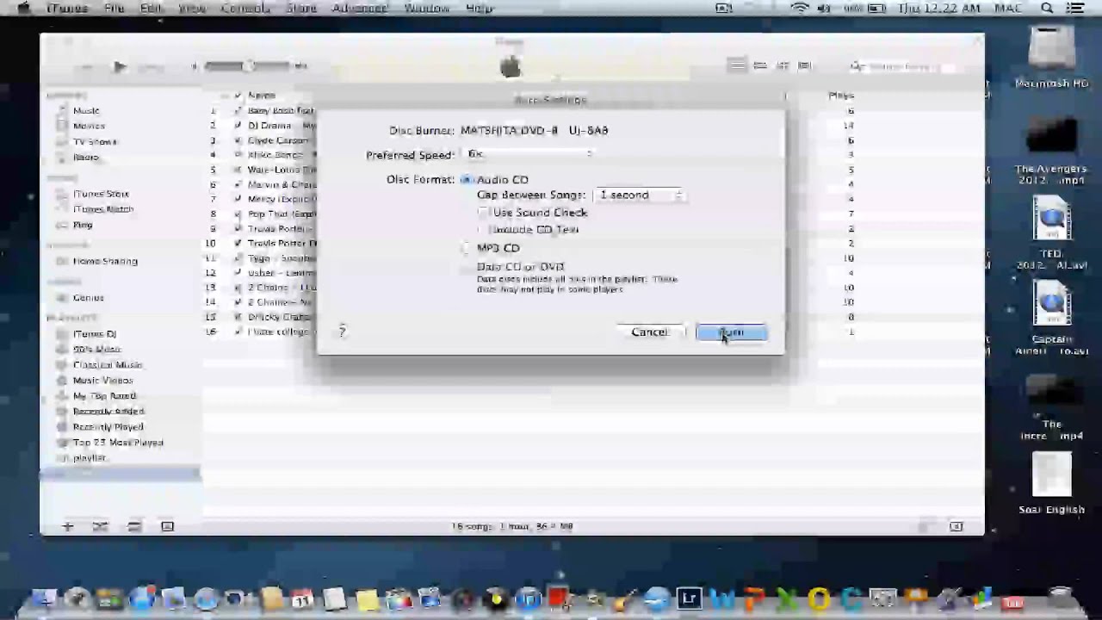This screenshot has width=1102, height=620.
Task: Select the Top 25 Most Played playlist
Action: [118, 443]
